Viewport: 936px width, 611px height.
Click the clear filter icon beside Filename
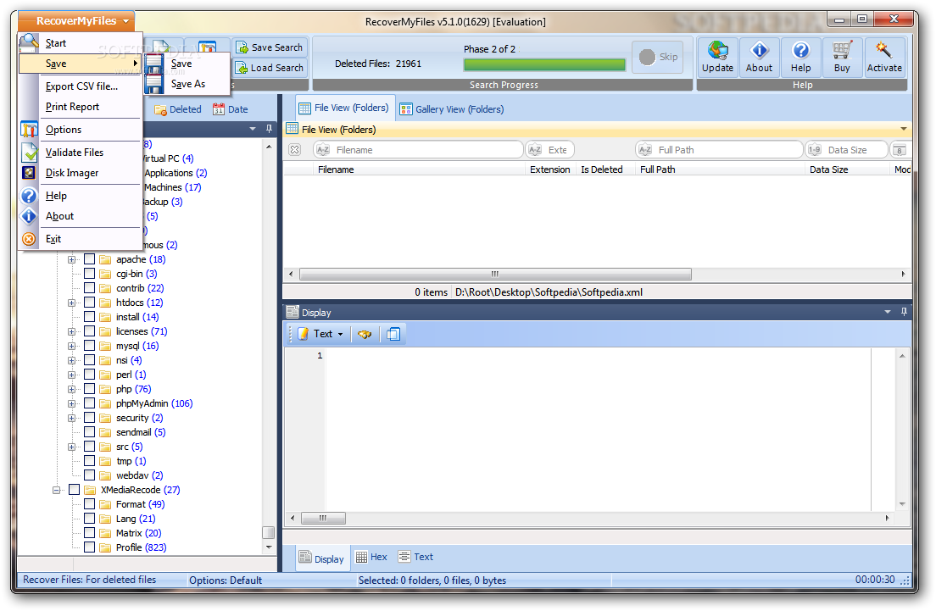click(294, 150)
